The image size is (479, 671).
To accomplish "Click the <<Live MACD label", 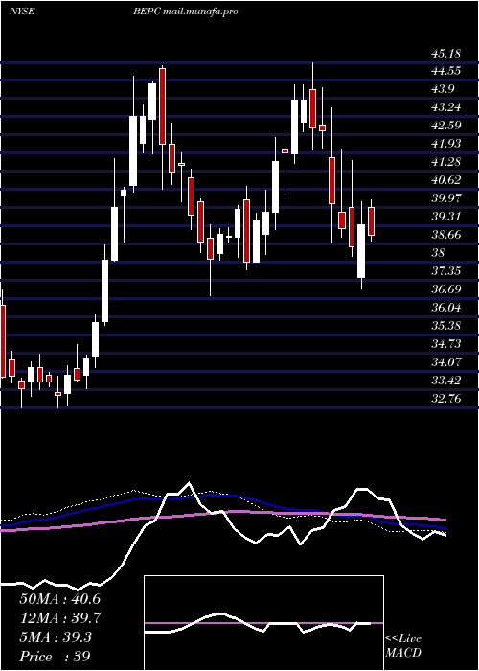I will [403, 646].
